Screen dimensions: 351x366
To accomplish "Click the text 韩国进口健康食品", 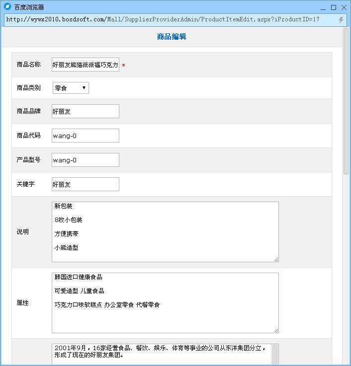I will point(78,277).
